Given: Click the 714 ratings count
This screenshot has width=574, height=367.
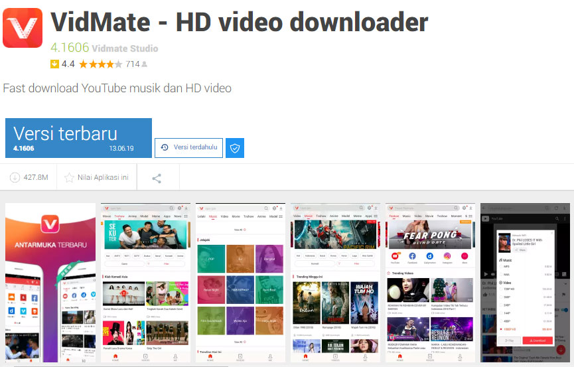Looking at the screenshot, I should pyautogui.click(x=133, y=64).
